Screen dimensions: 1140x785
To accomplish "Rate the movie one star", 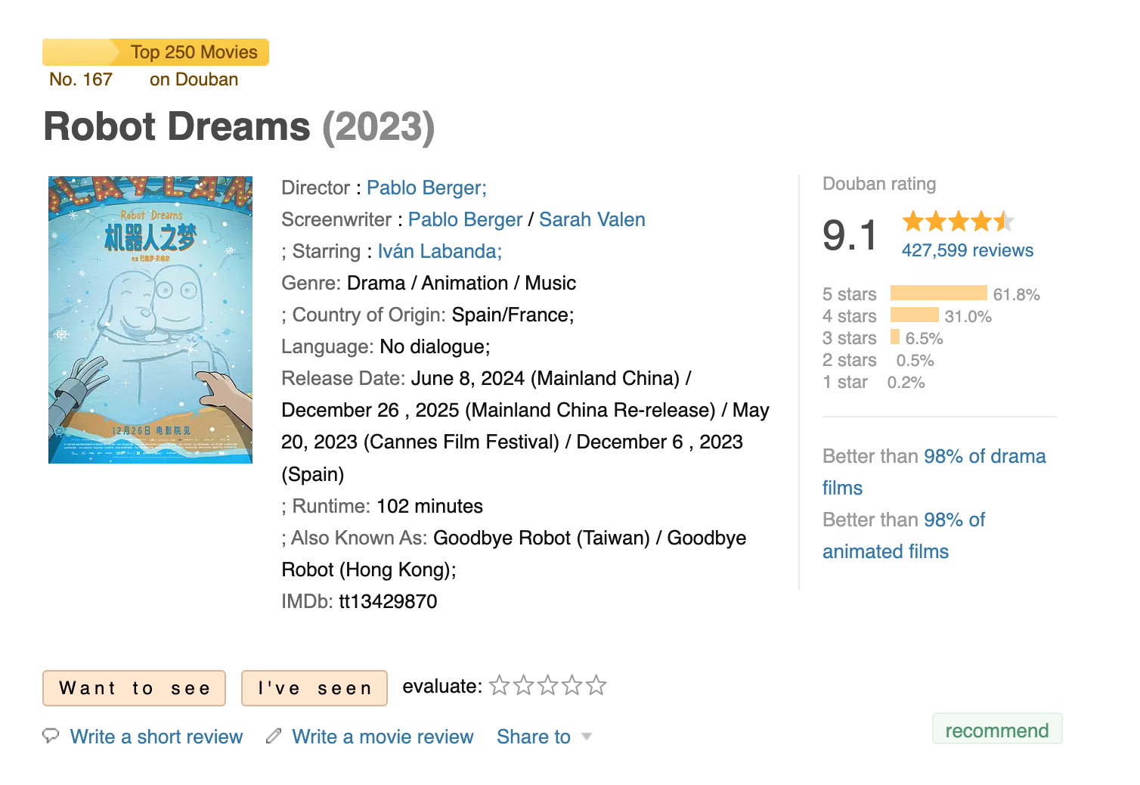I will tap(500, 686).
